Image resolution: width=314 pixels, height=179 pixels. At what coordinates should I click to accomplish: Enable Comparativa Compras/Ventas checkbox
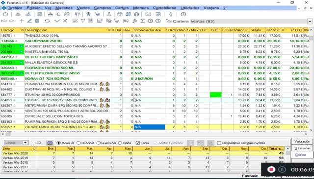[x=219, y=143]
